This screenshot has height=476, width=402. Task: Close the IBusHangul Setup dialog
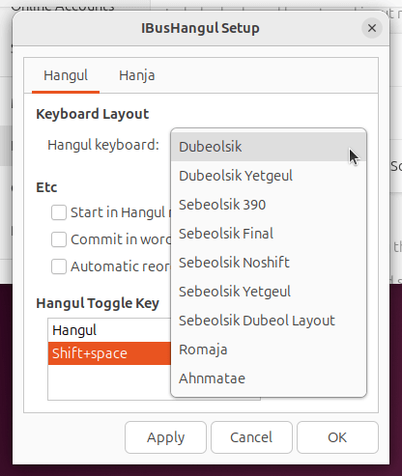click(x=372, y=28)
